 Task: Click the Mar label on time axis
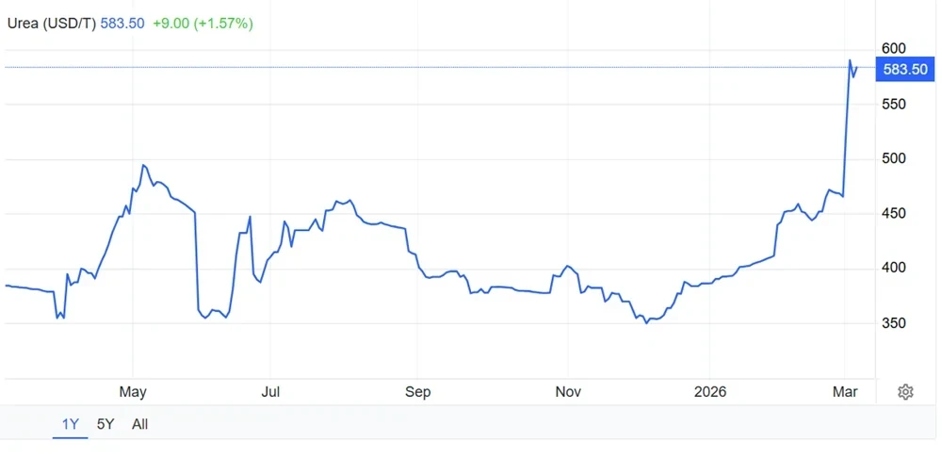845,392
